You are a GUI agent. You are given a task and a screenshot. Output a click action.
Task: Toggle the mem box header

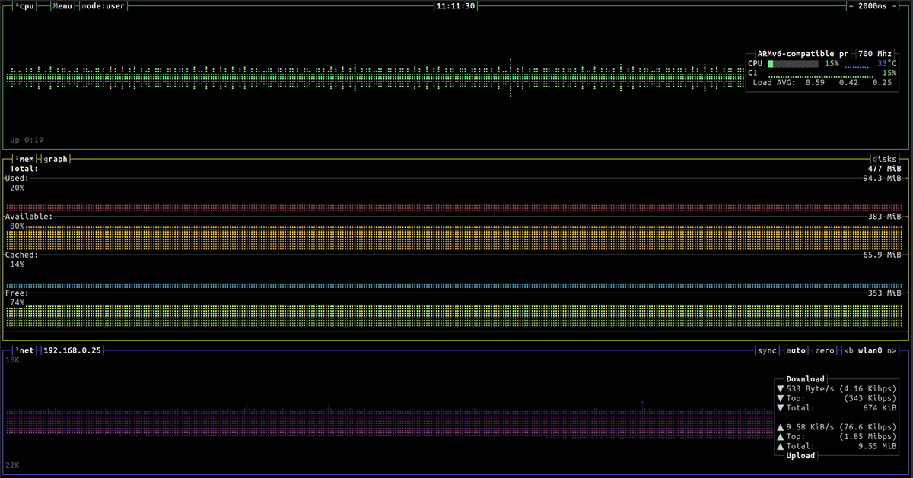coord(24,159)
